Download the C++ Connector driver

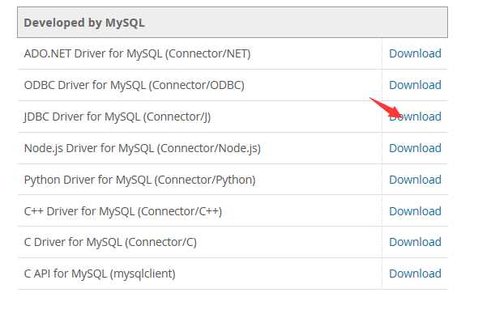[x=415, y=211]
